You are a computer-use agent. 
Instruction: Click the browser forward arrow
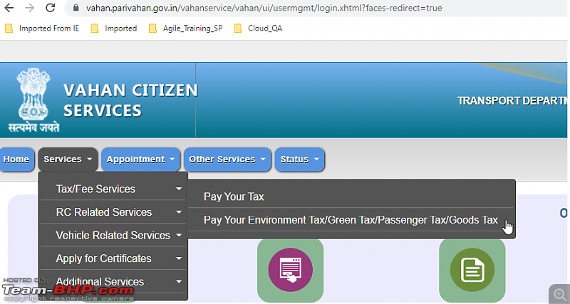[29, 8]
